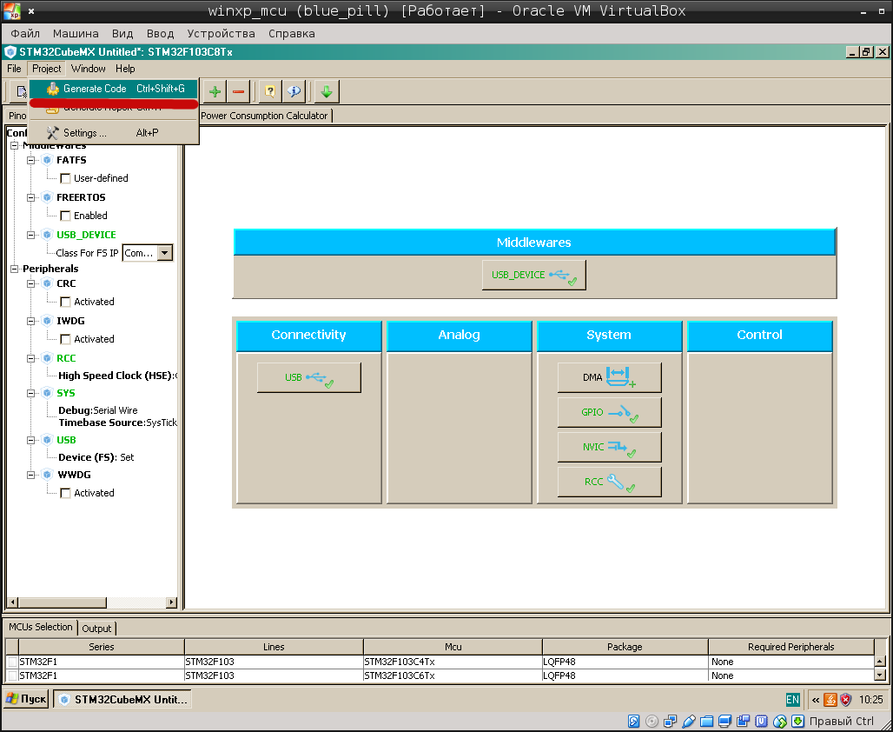893x732 pixels.
Task: Collapse the USB_DEVICE tree node
Action: (x=31, y=235)
